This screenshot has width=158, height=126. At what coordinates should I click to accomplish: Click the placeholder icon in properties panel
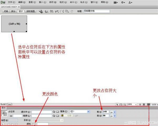coord(4,113)
